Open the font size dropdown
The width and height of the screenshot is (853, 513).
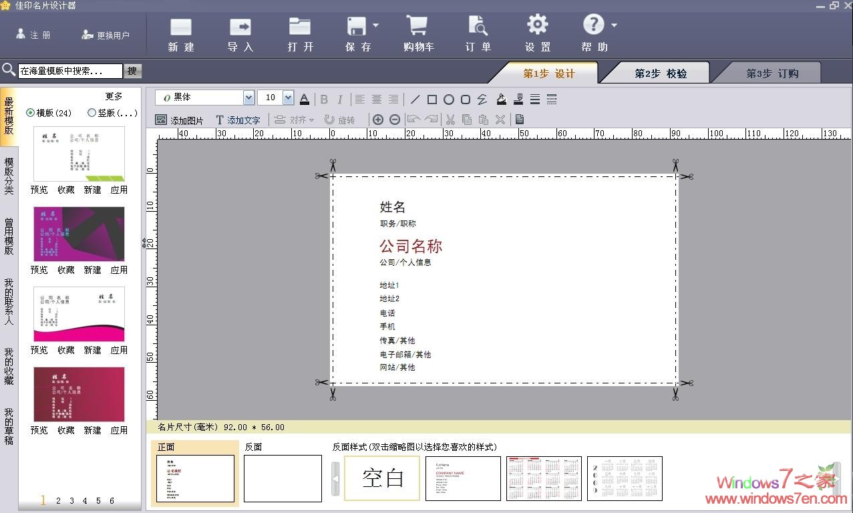288,98
